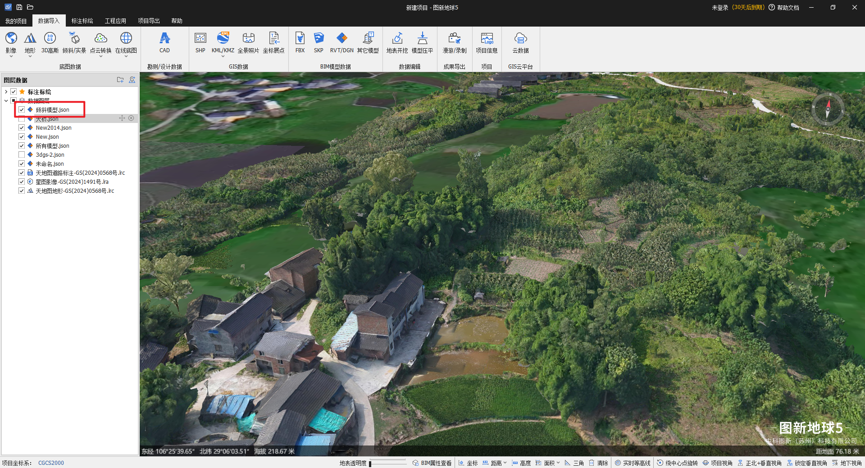Click the 帮助文档 link
865x468 pixels.
(788, 8)
